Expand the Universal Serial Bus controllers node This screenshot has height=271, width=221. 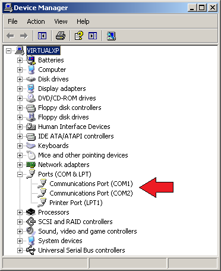click(x=20, y=250)
